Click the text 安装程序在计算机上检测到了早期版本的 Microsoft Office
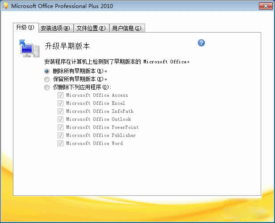Viewport: 275px width, 223px height. tap(117, 62)
